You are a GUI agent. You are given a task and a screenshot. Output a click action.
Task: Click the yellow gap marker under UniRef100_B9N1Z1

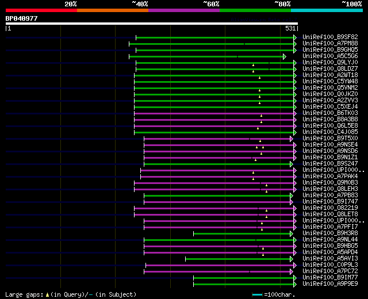click(x=255, y=160)
